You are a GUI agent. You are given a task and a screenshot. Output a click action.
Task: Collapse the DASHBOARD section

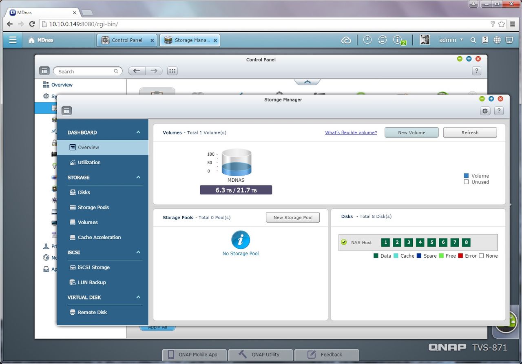click(x=138, y=132)
